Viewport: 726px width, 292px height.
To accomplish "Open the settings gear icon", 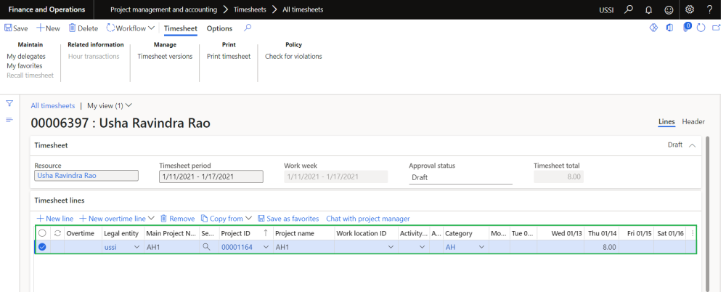I will pos(690,9).
